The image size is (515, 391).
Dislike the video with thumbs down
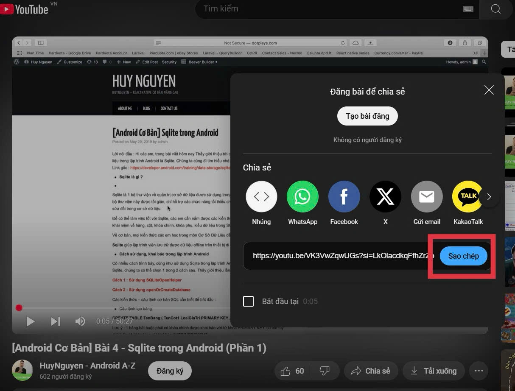[325, 371]
